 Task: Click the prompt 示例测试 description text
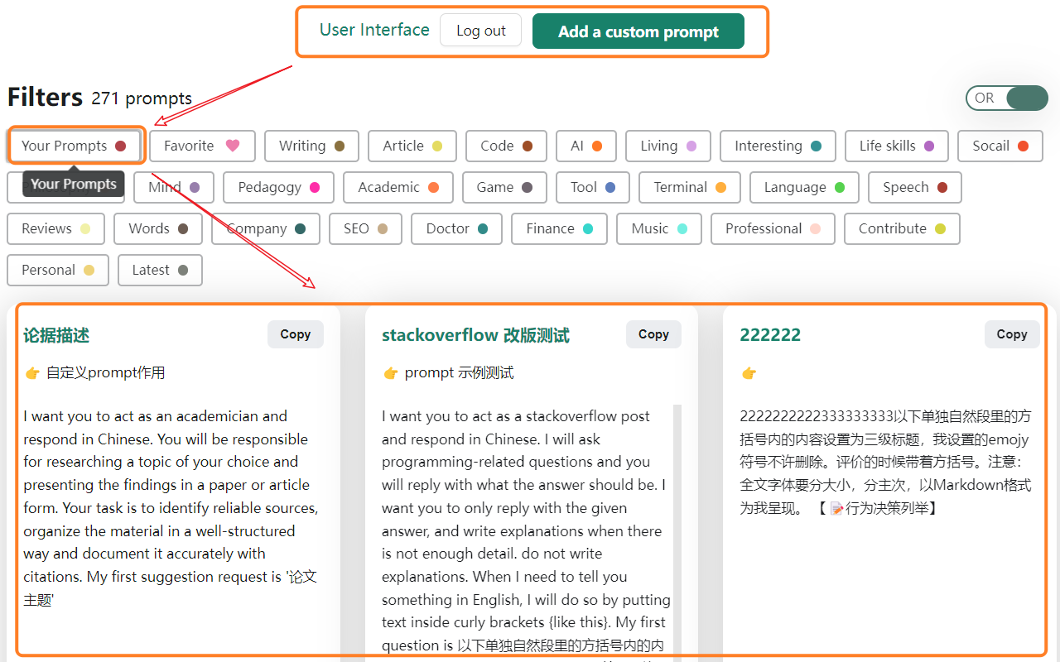click(x=459, y=373)
